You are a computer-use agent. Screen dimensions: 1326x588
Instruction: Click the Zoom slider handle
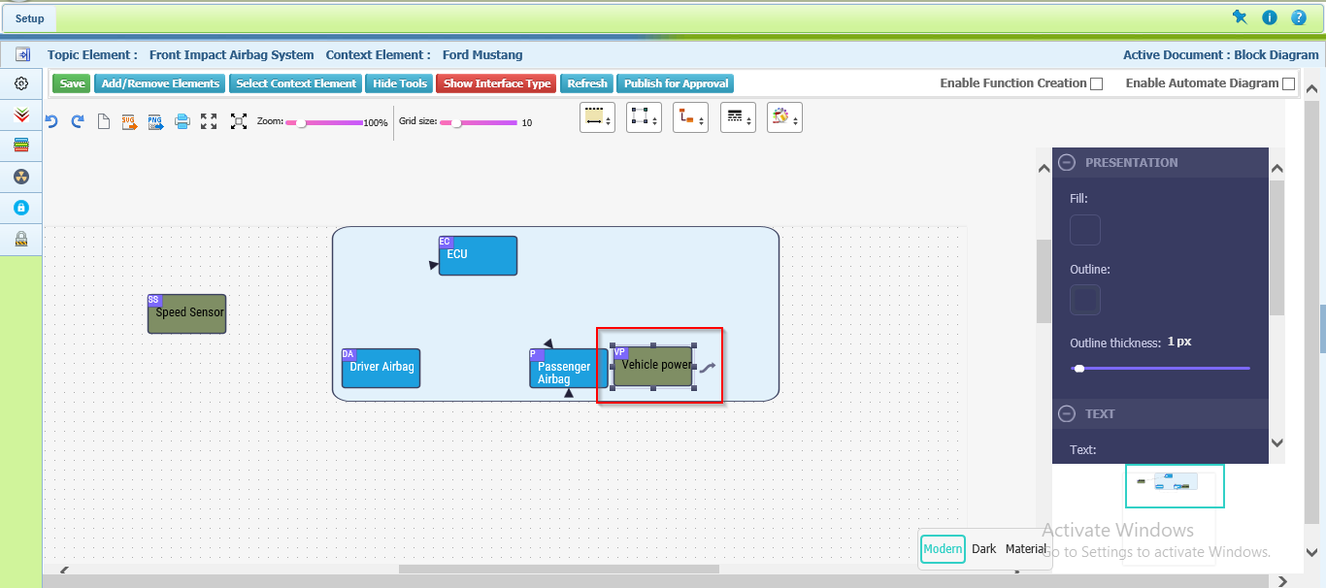click(302, 123)
